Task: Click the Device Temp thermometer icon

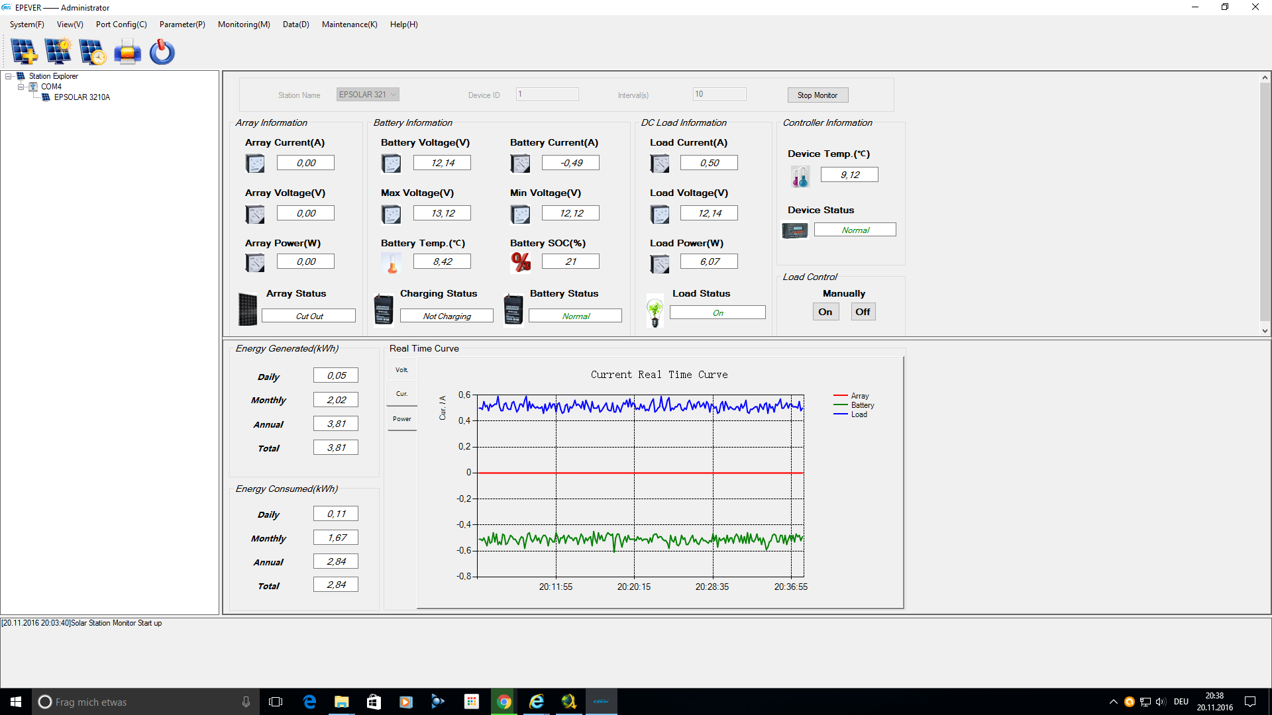Action: pyautogui.click(x=800, y=176)
